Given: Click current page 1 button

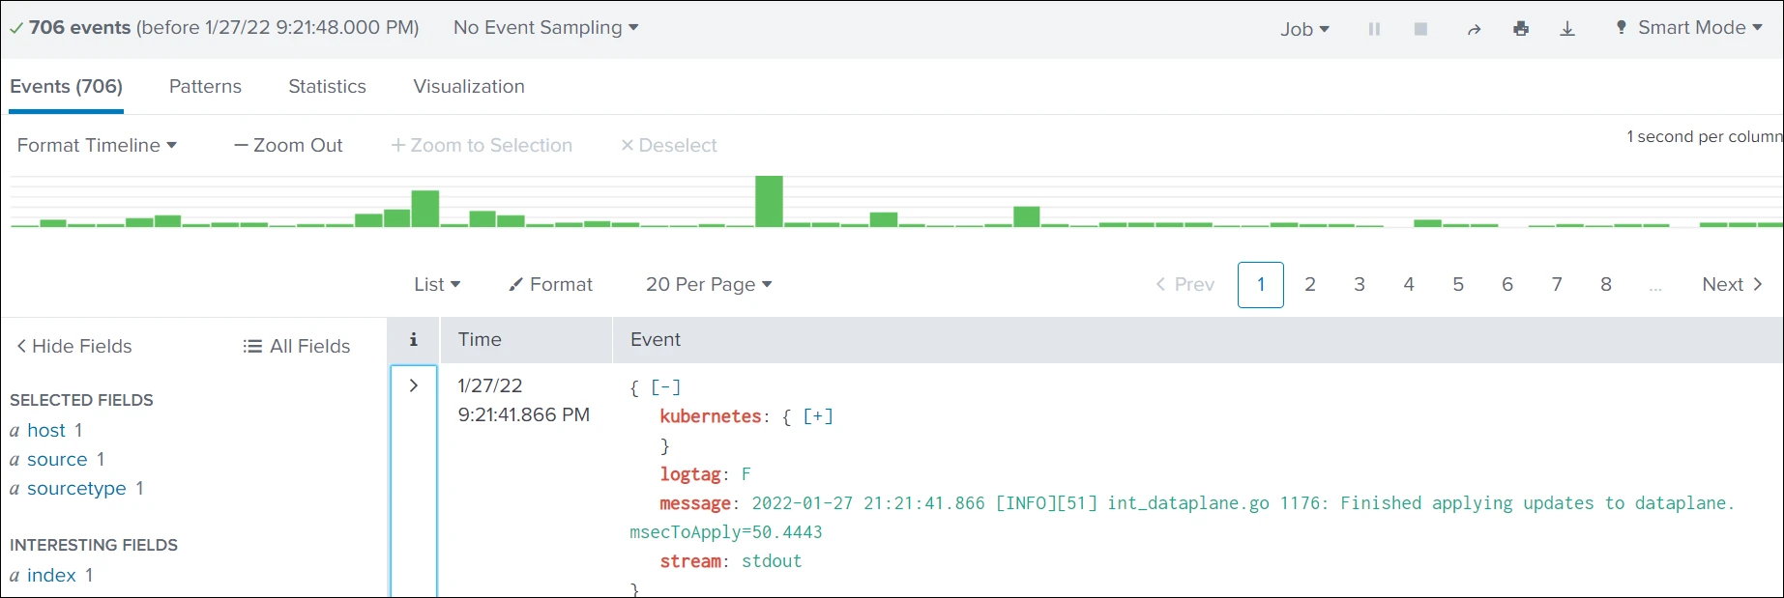Looking at the screenshot, I should [1261, 285].
